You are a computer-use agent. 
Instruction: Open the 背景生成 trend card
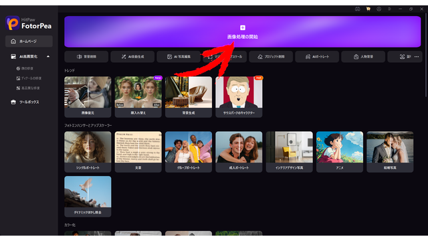tap(189, 97)
